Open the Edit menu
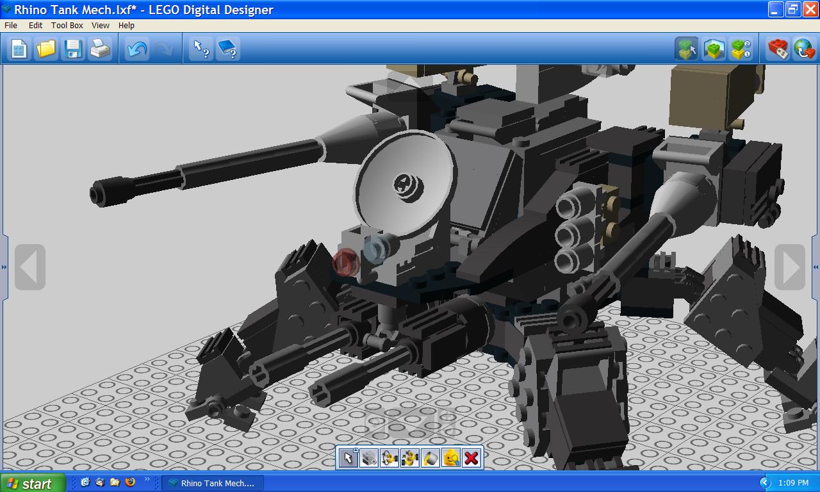The image size is (820, 492). 35,25
